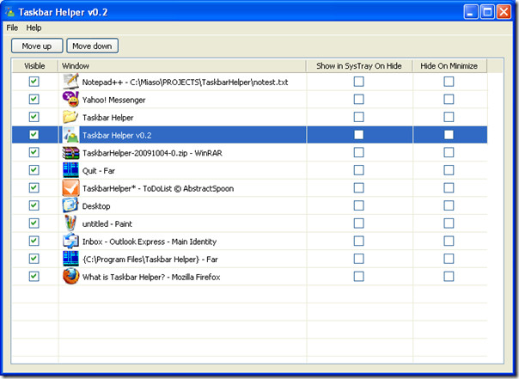The width and height of the screenshot is (519, 379).
Task: Click the Visible column header
Action: (34, 66)
